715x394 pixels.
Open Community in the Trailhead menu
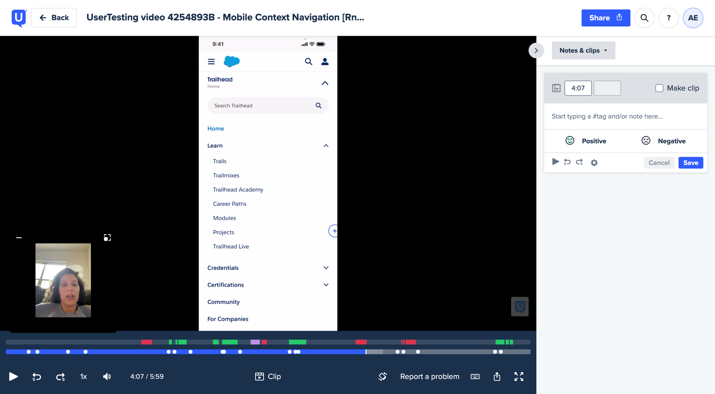pyautogui.click(x=223, y=302)
